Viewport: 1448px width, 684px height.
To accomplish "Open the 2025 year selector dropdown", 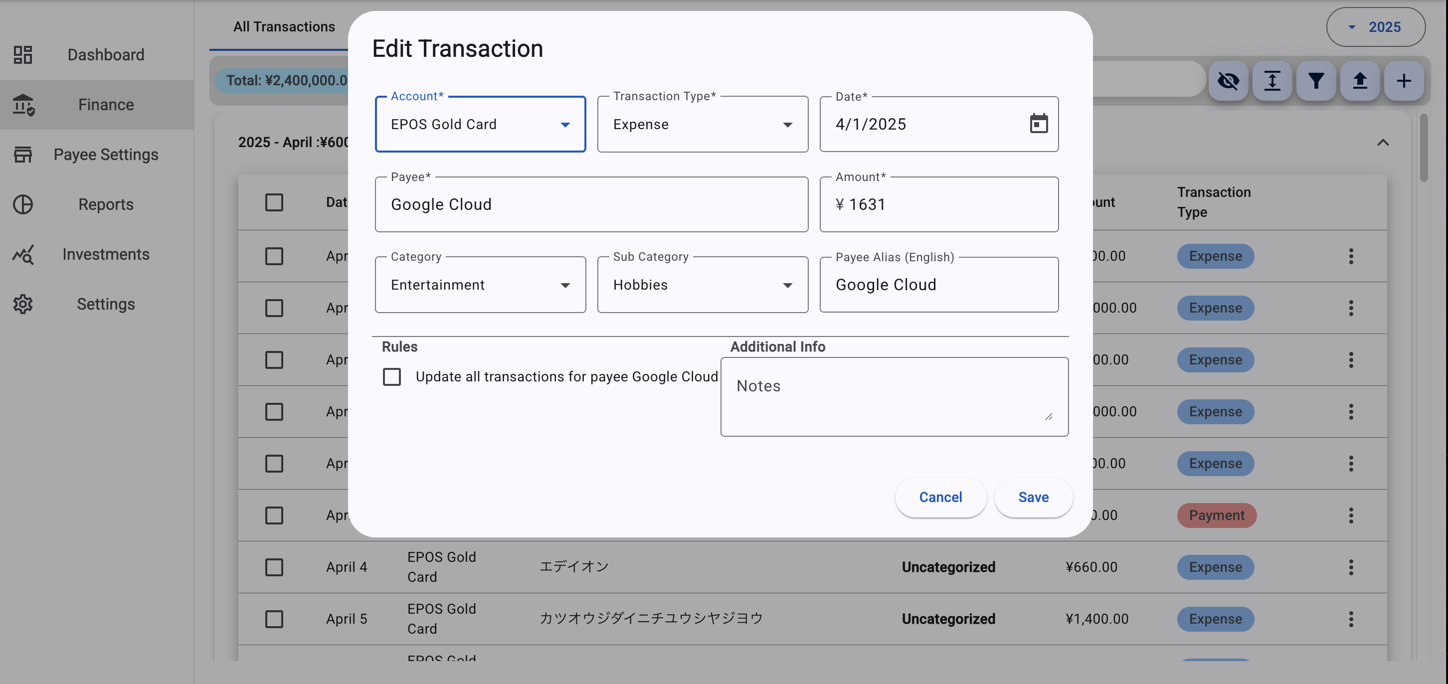I will coord(1376,27).
